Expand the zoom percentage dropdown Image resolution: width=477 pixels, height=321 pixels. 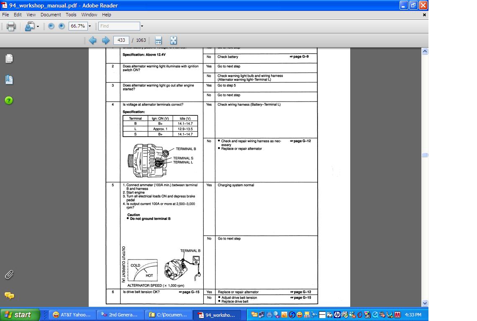click(90, 26)
